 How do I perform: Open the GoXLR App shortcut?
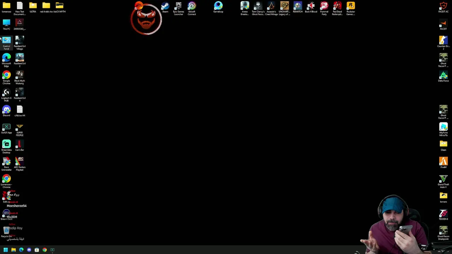pyautogui.click(x=6, y=128)
